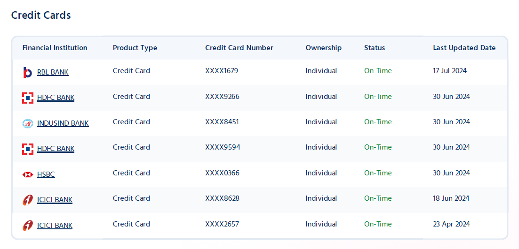This screenshot has height=249, width=519.
Task: Click the Status column header
Action: (375, 48)
